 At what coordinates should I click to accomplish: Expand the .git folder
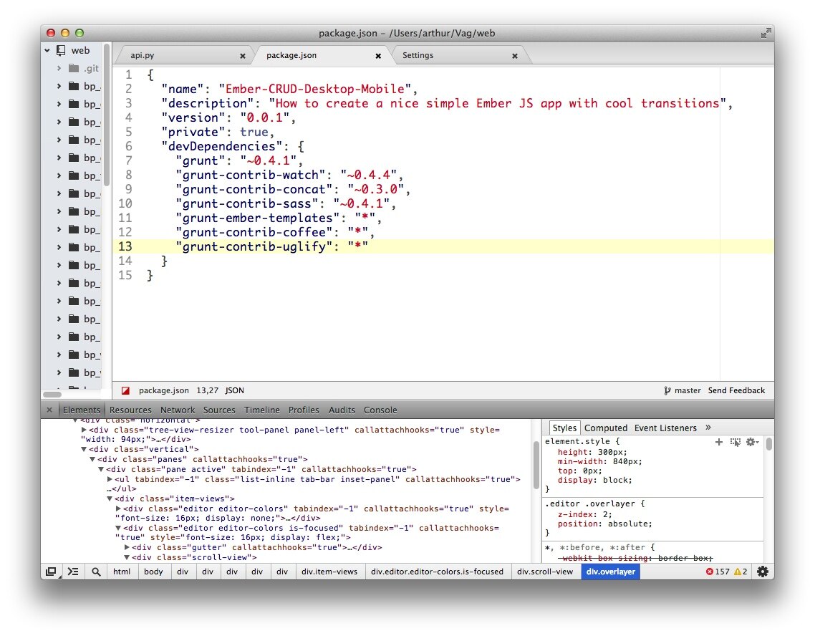[x=59, y=68]
